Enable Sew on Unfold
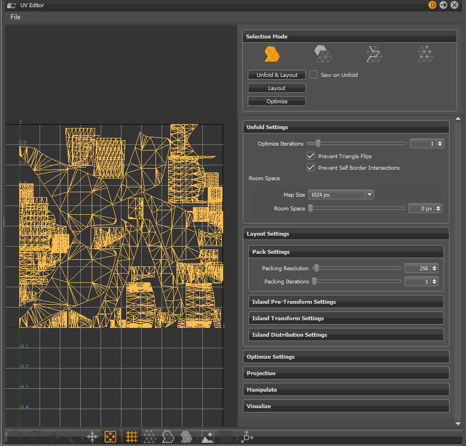This screenshot has height=446, width=466. point(313,74)
